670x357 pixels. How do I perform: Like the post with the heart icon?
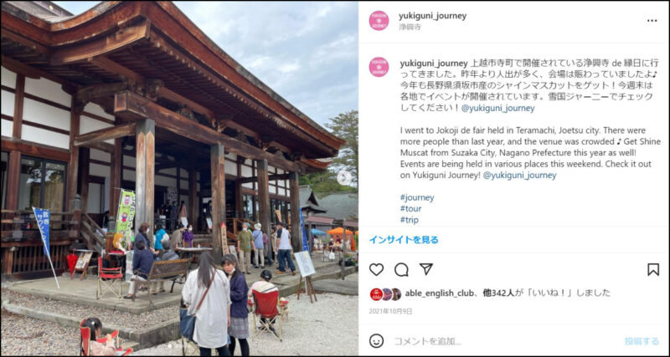point(376,269)
